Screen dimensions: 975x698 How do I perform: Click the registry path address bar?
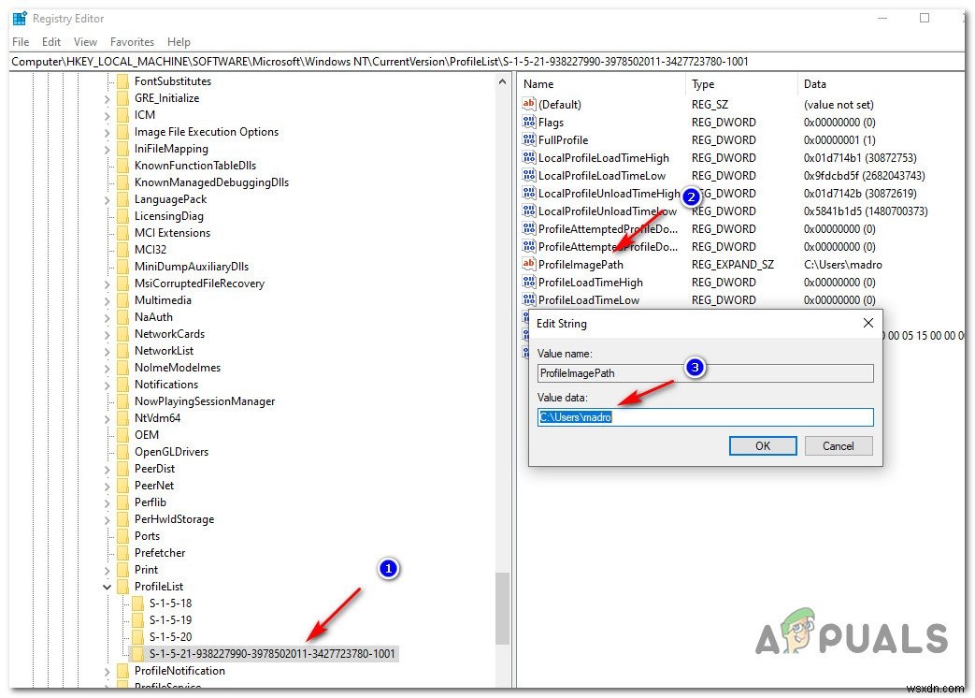(487, 62)
